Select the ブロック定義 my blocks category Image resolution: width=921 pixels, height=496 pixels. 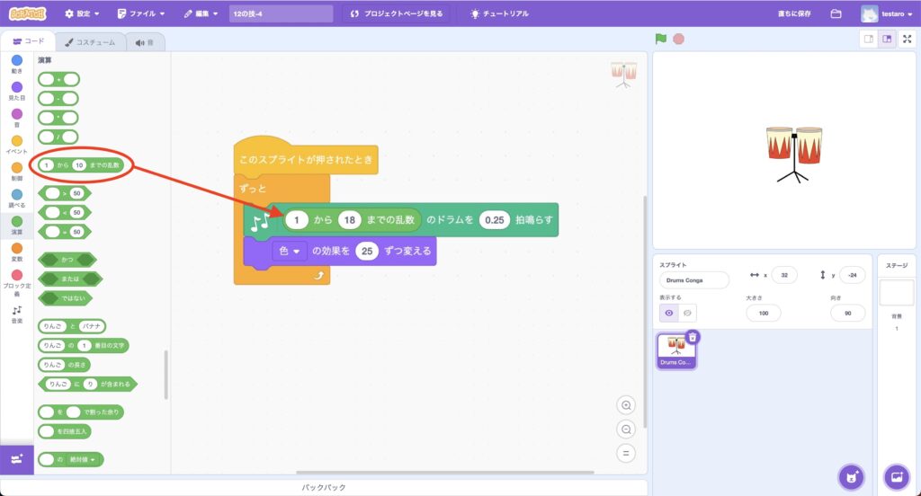[17, 283]
